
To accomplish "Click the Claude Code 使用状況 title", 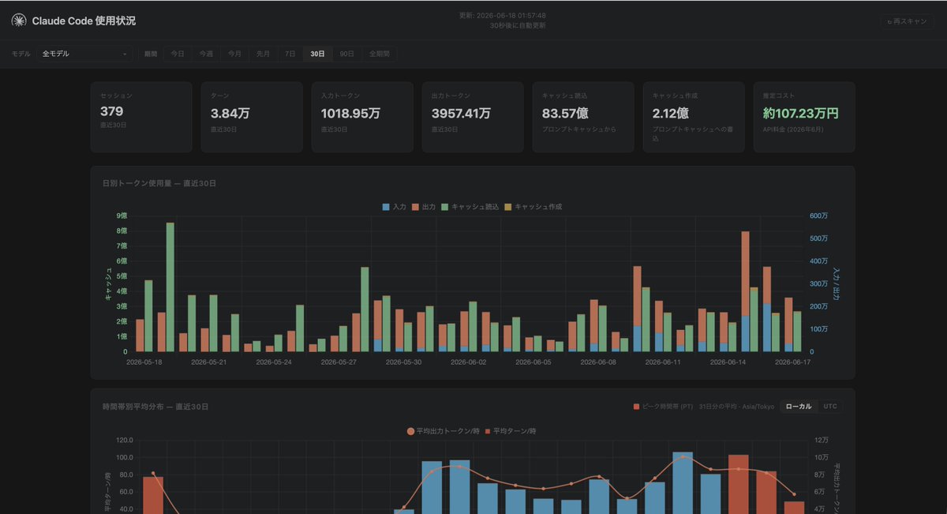I will tap(84, 21).
